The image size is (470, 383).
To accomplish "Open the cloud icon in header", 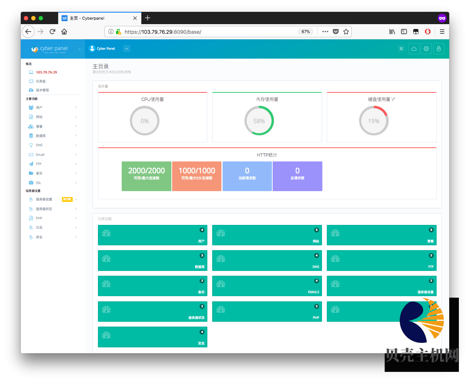I will 414,49.
